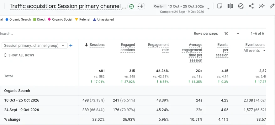Image resolution: width=275 pixels, height=125 pixels.
Task: Open the chart summary circle icon
Action: [x=241, y=6]
